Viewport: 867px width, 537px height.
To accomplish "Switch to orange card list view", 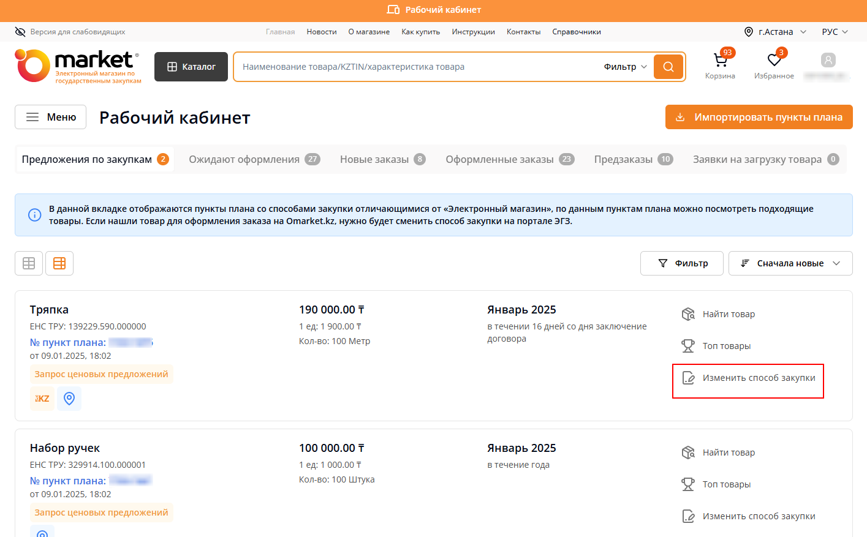I will [59, 263].
